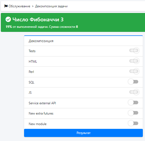Enable the New module switch
This screenshot has width=145, height=141.
(133, 123)
